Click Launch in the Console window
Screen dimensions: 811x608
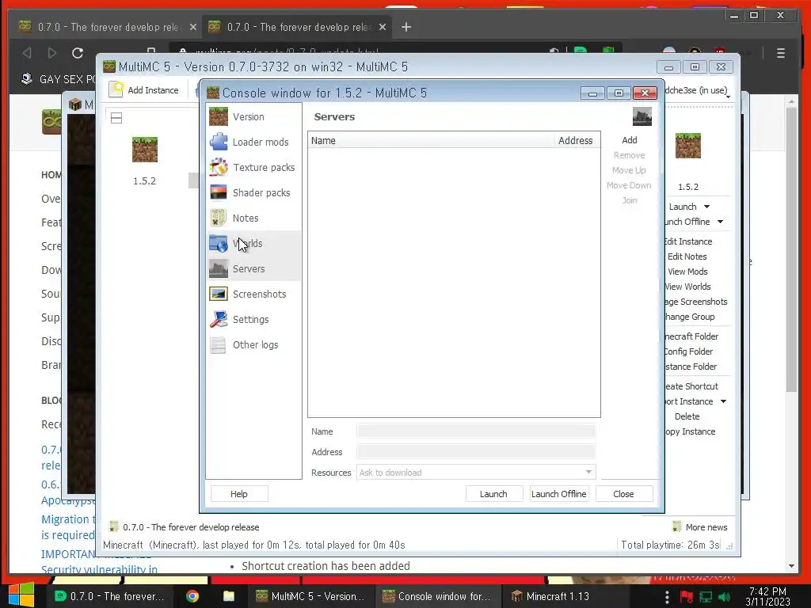click(x=493, y=494)
